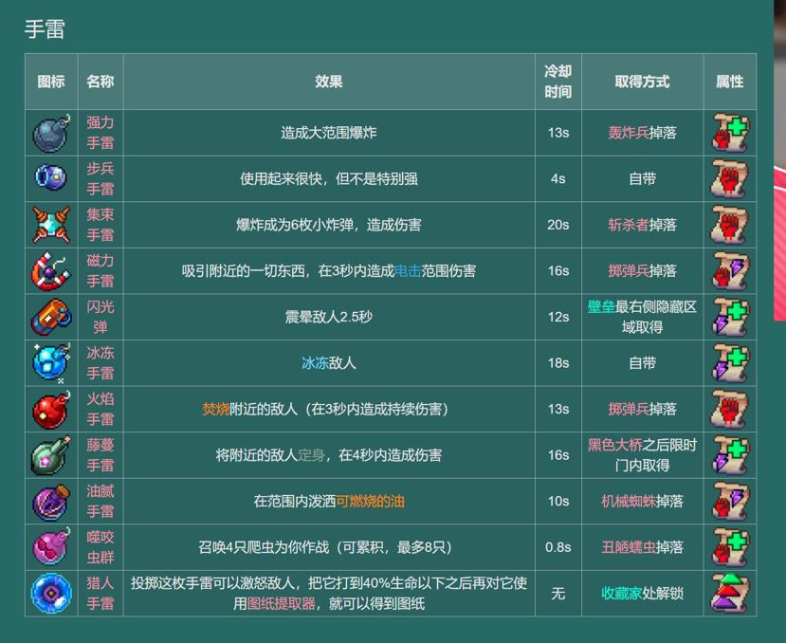
Task: Click the 集束手雷 cluster icon
Action: (51, 225)
